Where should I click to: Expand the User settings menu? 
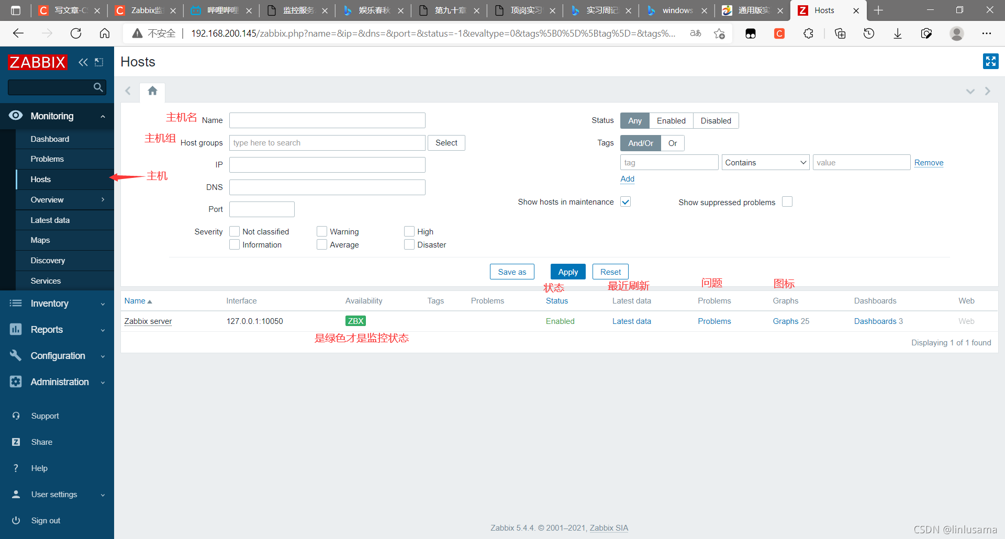(57, 495)
